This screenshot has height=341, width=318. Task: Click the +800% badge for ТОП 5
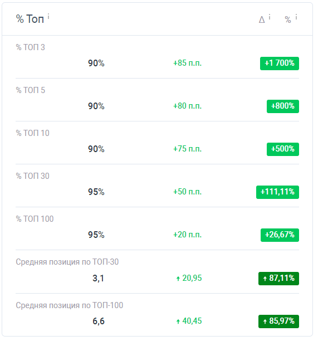[283, 106]
